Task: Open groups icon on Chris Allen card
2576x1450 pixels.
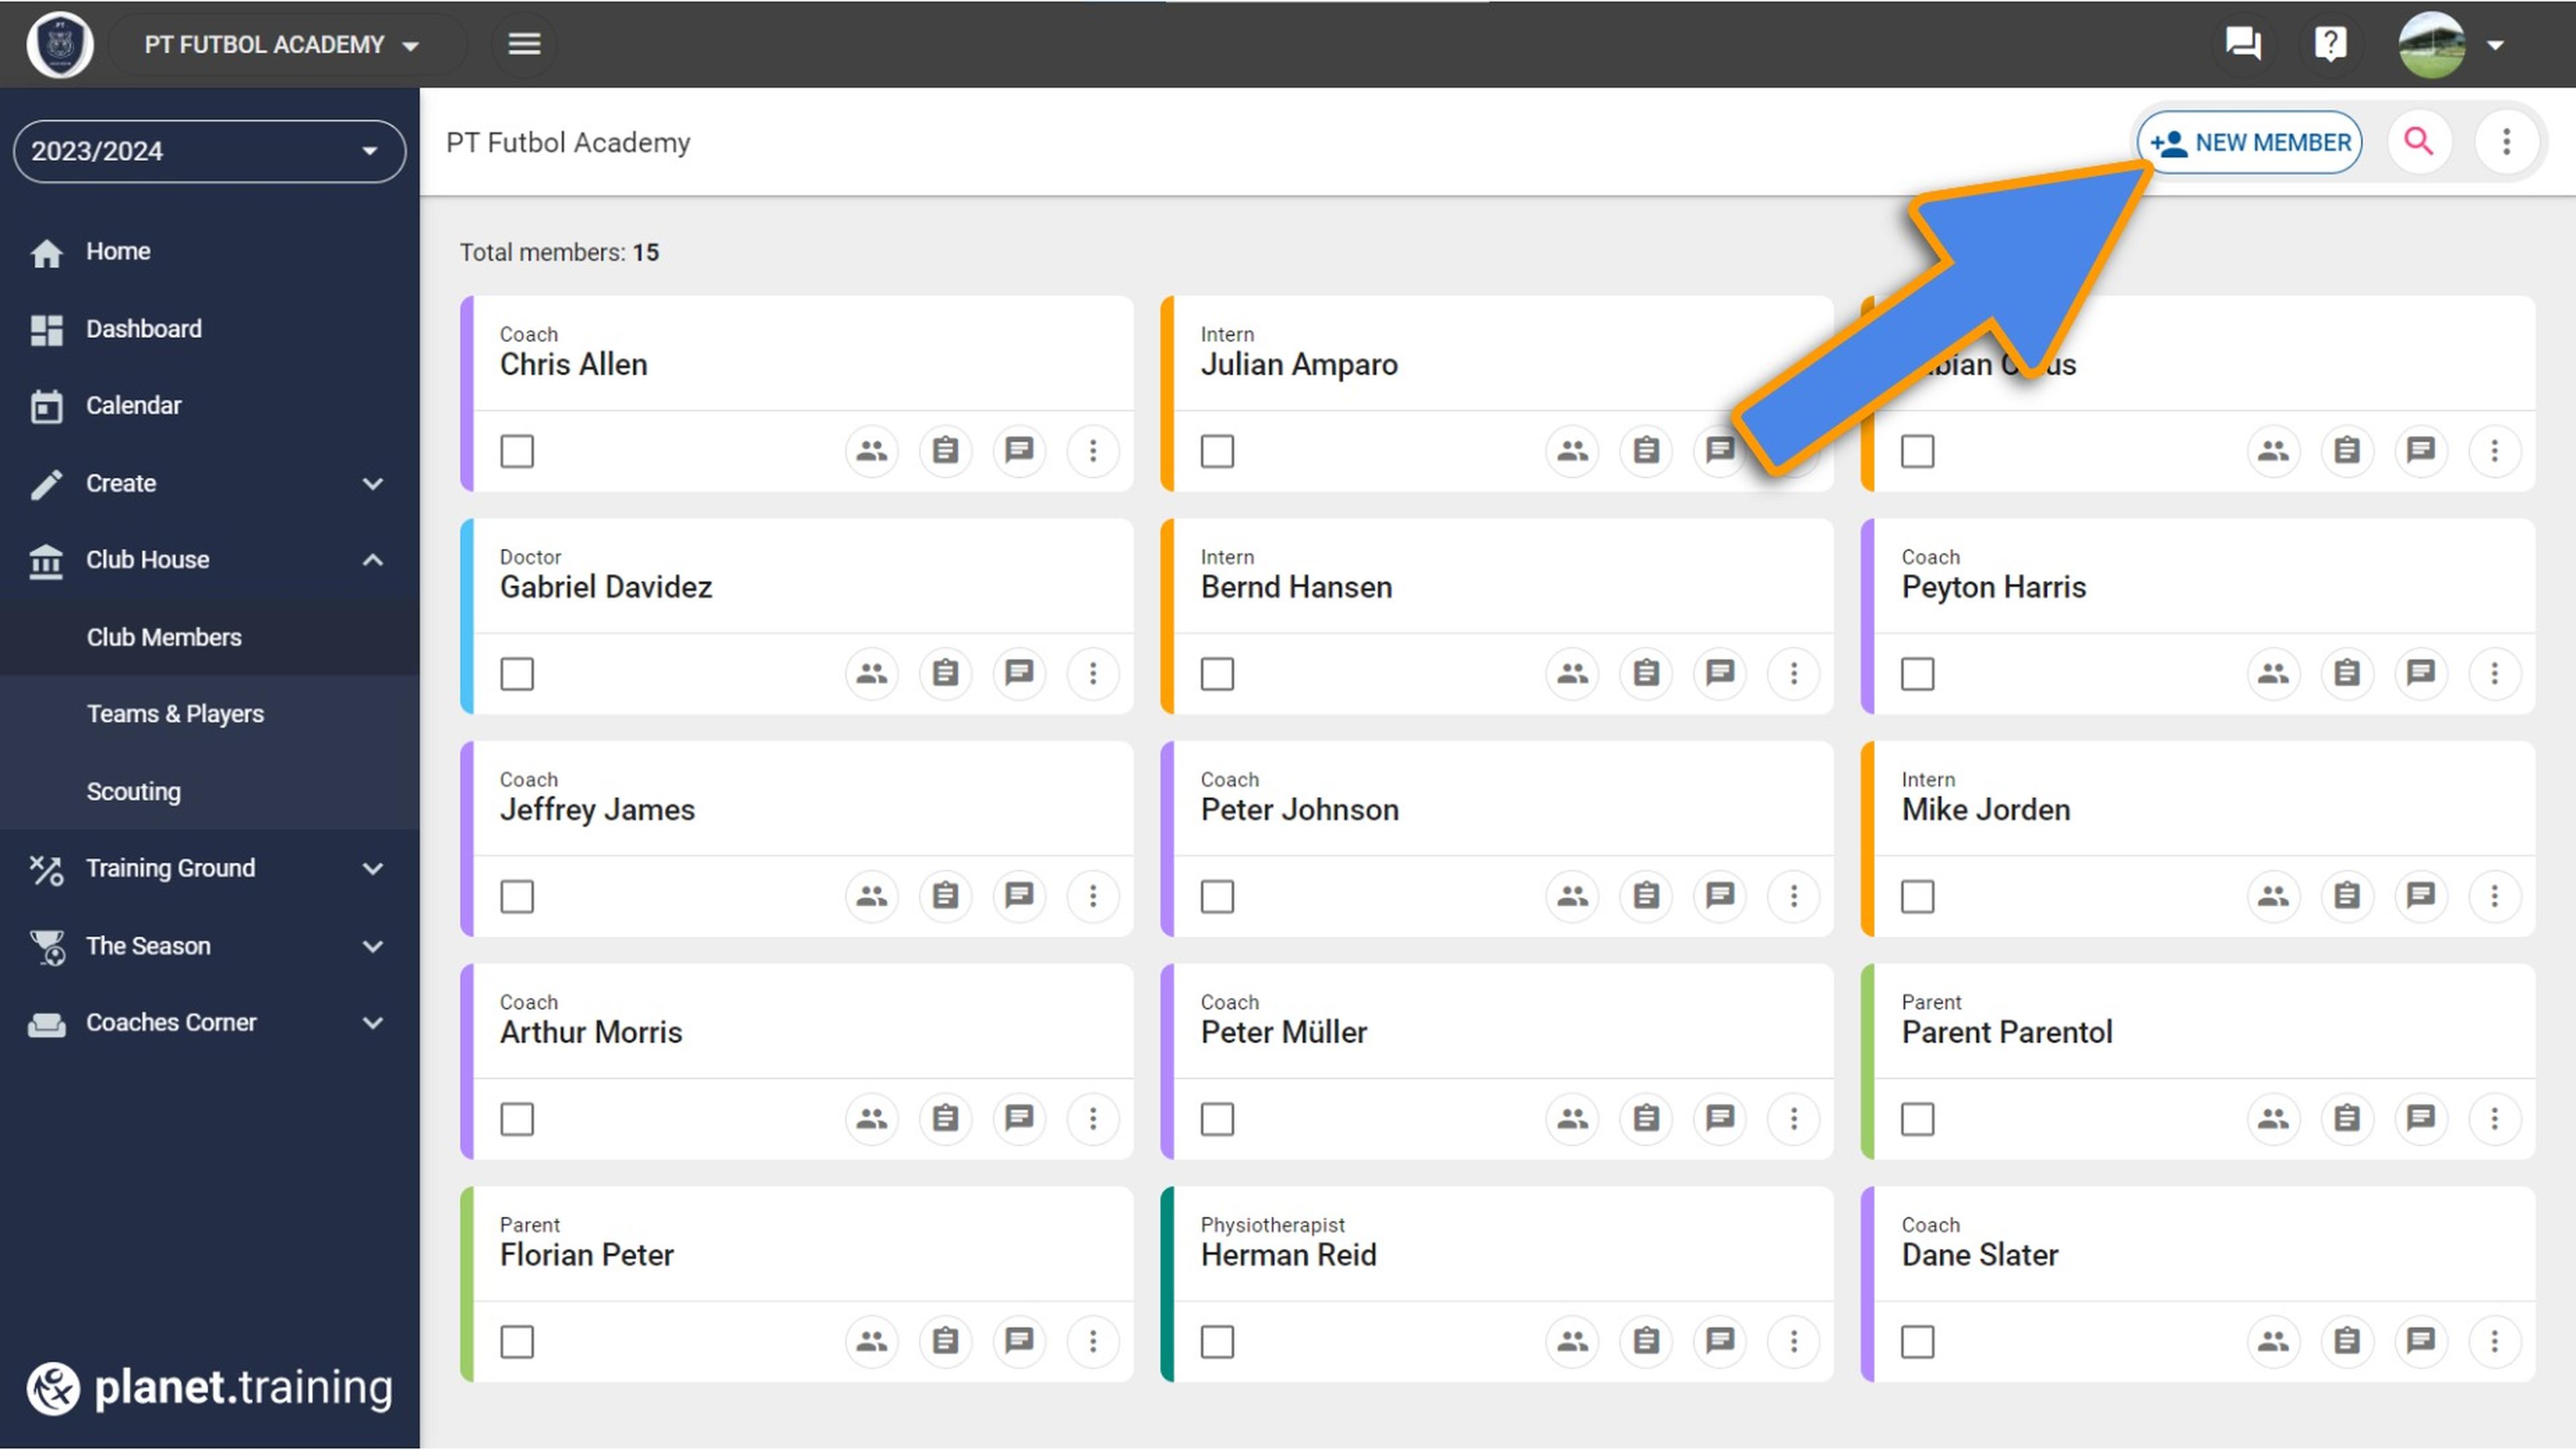Action: 871,451
